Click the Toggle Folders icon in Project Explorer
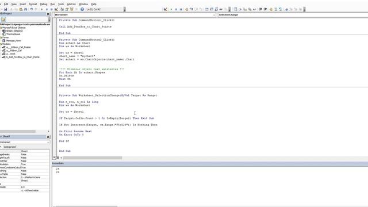Image resolution: width=368 pixels, height=207 pixels. click(x=3, y=20)
